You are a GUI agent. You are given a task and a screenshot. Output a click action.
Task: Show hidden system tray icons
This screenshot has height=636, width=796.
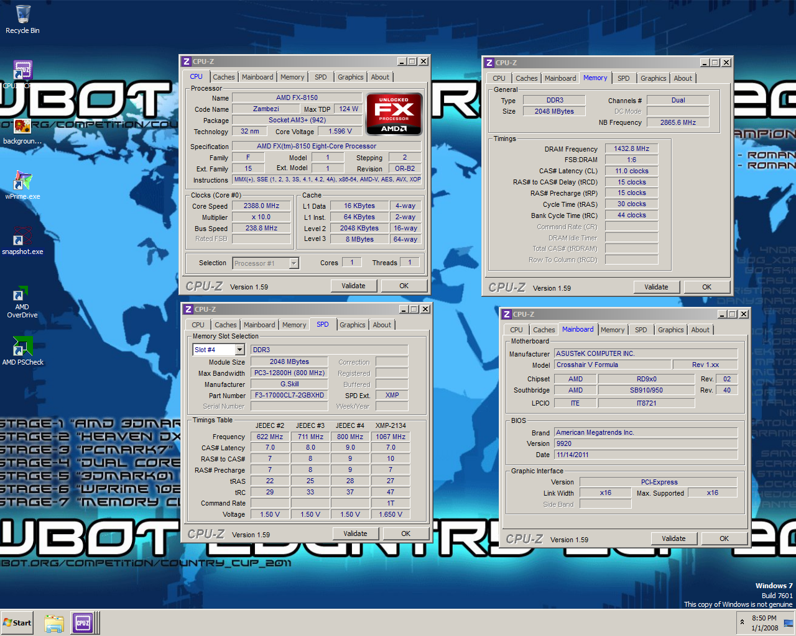click(x=741, y=622)
